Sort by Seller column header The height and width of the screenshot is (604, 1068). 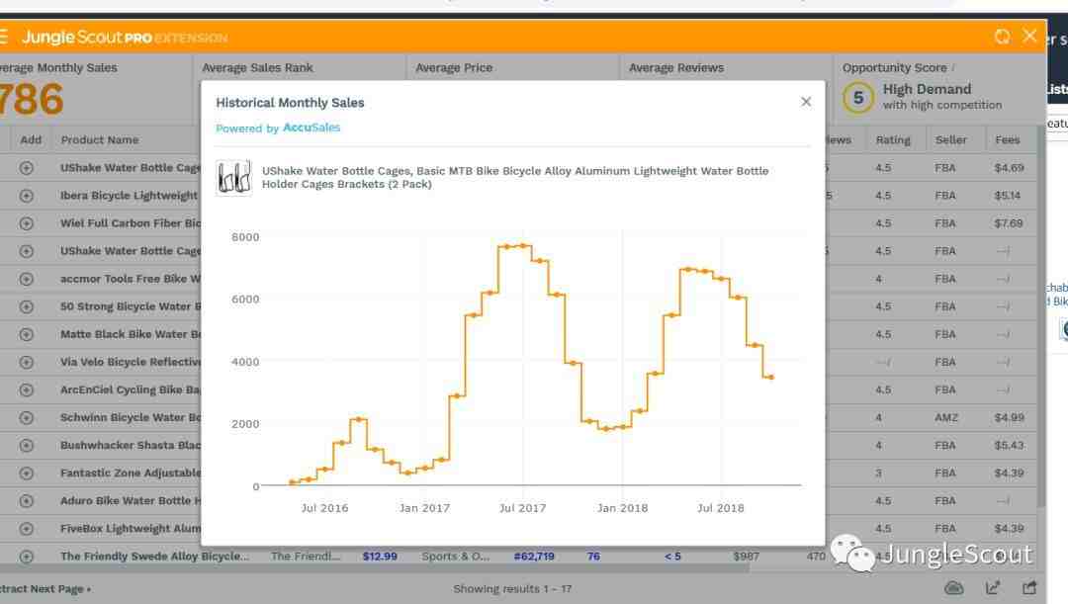tap(951, 139)
